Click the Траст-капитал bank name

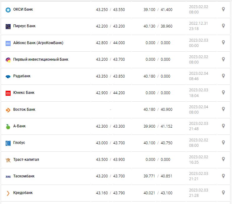(26, 160)
